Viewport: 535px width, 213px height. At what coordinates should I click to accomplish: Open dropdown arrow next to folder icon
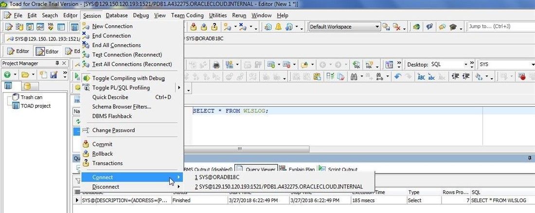(x=33, y=74)
